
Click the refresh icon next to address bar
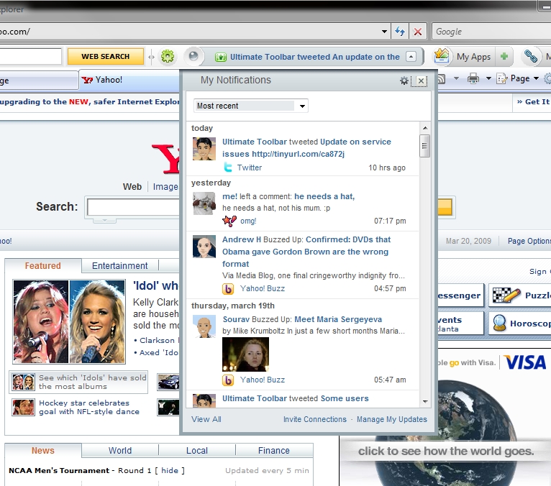click(401, 32)
